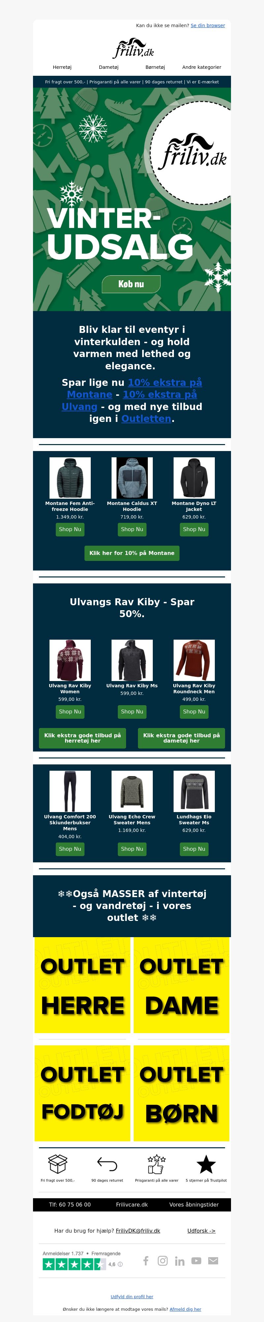Viewport: 264px width, 1322px height.
Task: Open the Børnetøj menu item
Action: (155, 67)
